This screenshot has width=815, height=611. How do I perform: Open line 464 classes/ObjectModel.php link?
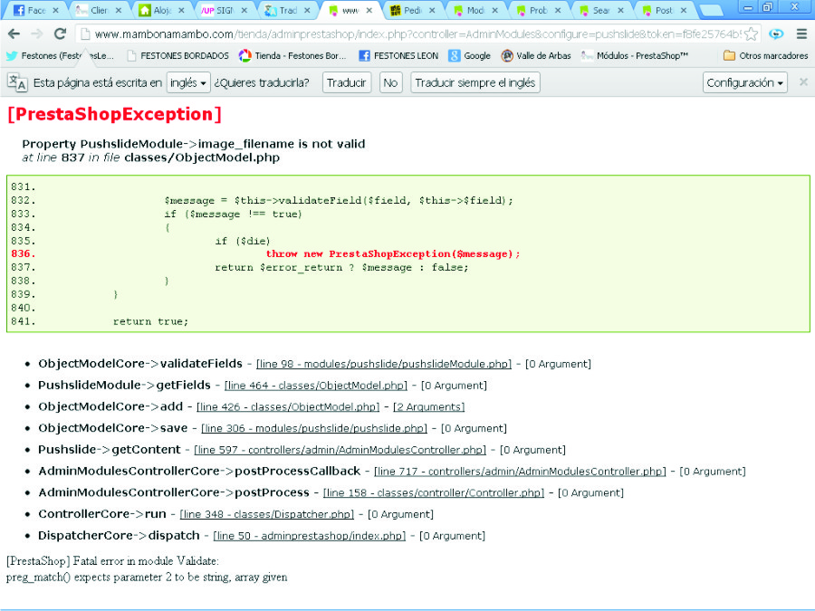(316, 386)
